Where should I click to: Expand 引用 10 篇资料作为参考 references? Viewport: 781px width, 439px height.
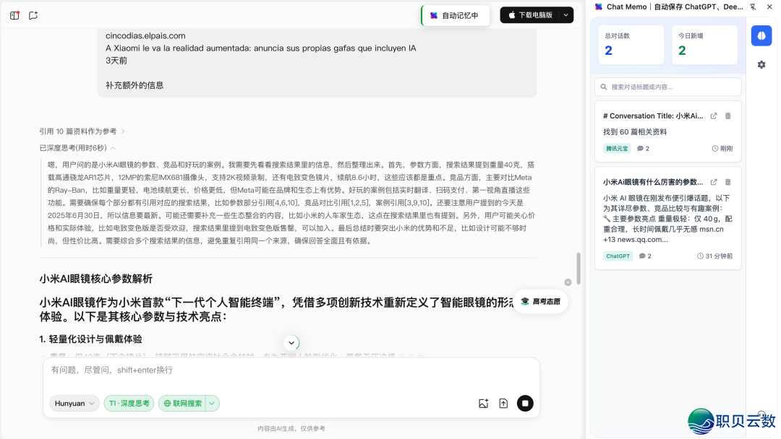coord(82,131)
